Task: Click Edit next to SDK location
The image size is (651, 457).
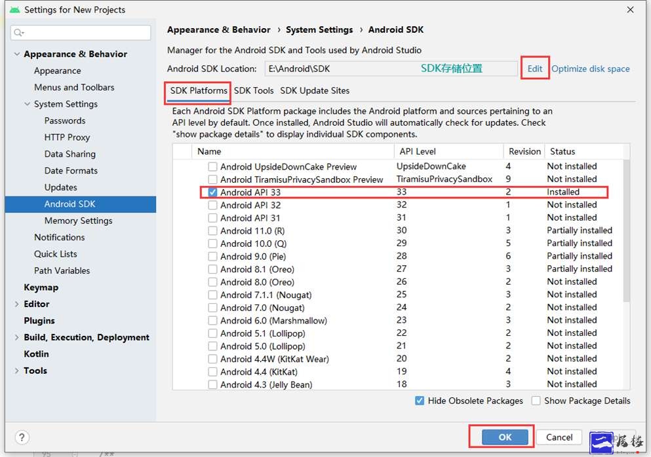Action: [x=535, y=69]
